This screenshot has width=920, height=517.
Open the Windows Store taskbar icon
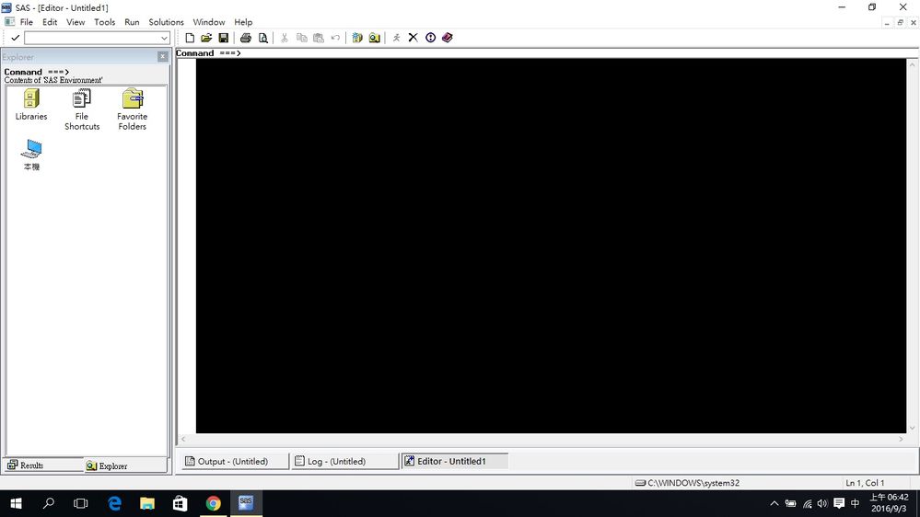(x=181, y=503)
